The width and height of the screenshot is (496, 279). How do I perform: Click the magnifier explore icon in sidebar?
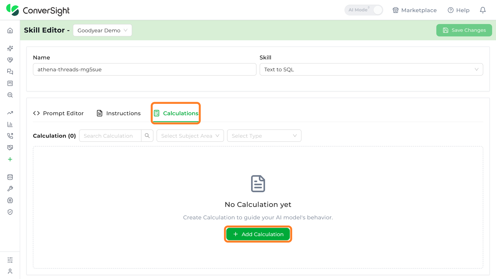pos(10,95)
